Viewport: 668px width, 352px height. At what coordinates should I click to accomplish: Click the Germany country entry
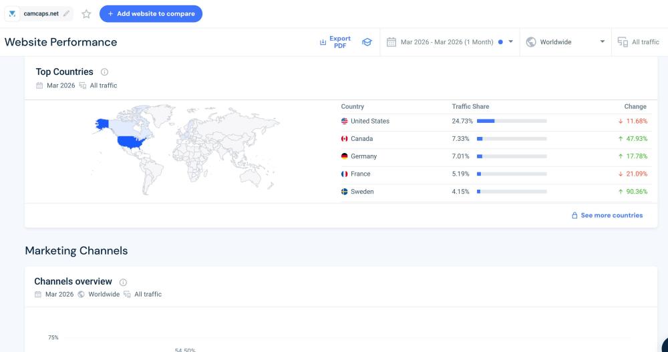[x=363, y=156]
